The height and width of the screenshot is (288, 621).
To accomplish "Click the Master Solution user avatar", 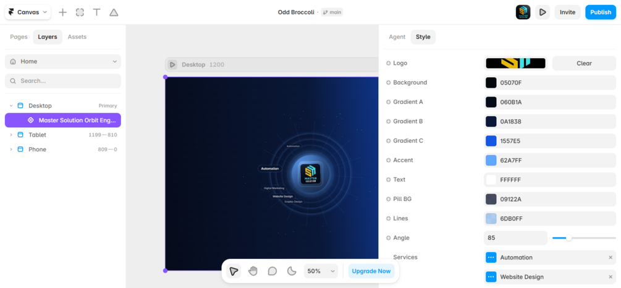I will (523, 12).
